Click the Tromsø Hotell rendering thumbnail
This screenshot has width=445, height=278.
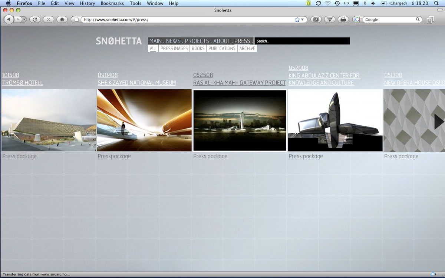(x=49, y=120)
